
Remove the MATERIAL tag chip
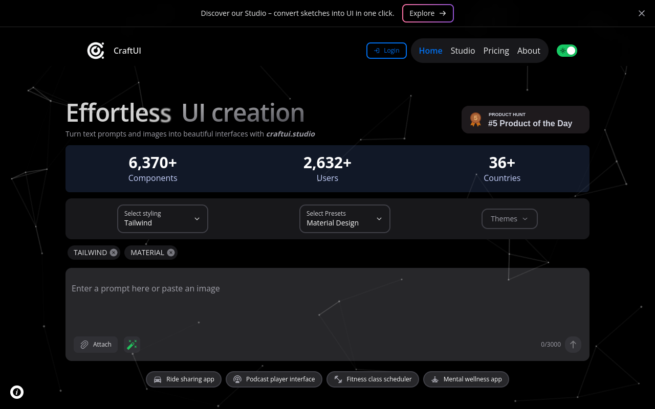[x=171, y=253]
